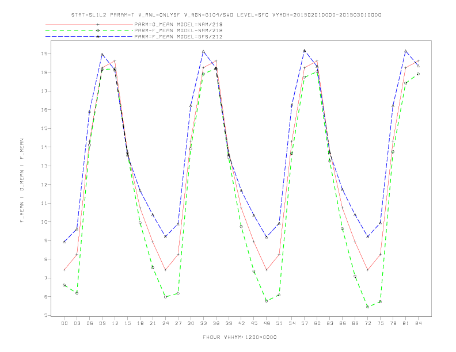The width and height of the screenshot is (456, 352).
Task: Click x-axis tick label 42
Action: 241,323
